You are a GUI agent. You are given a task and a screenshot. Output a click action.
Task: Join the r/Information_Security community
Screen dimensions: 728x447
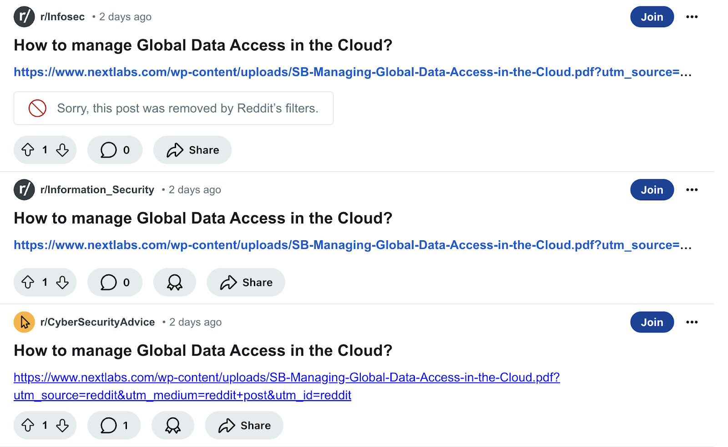point(652,190)
